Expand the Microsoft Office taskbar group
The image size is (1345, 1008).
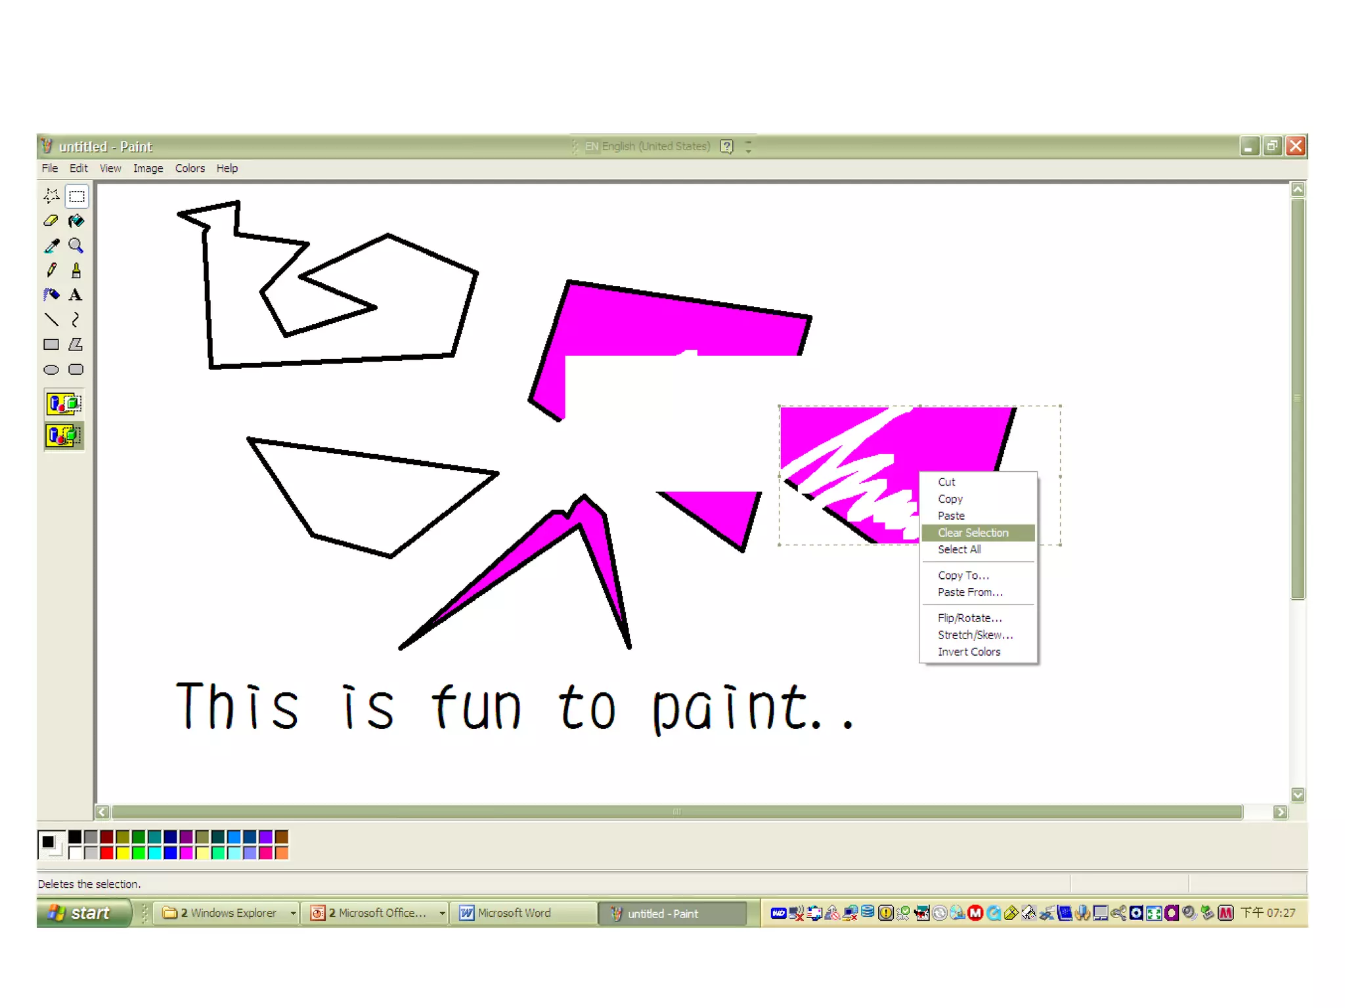[x=442, y=913]
